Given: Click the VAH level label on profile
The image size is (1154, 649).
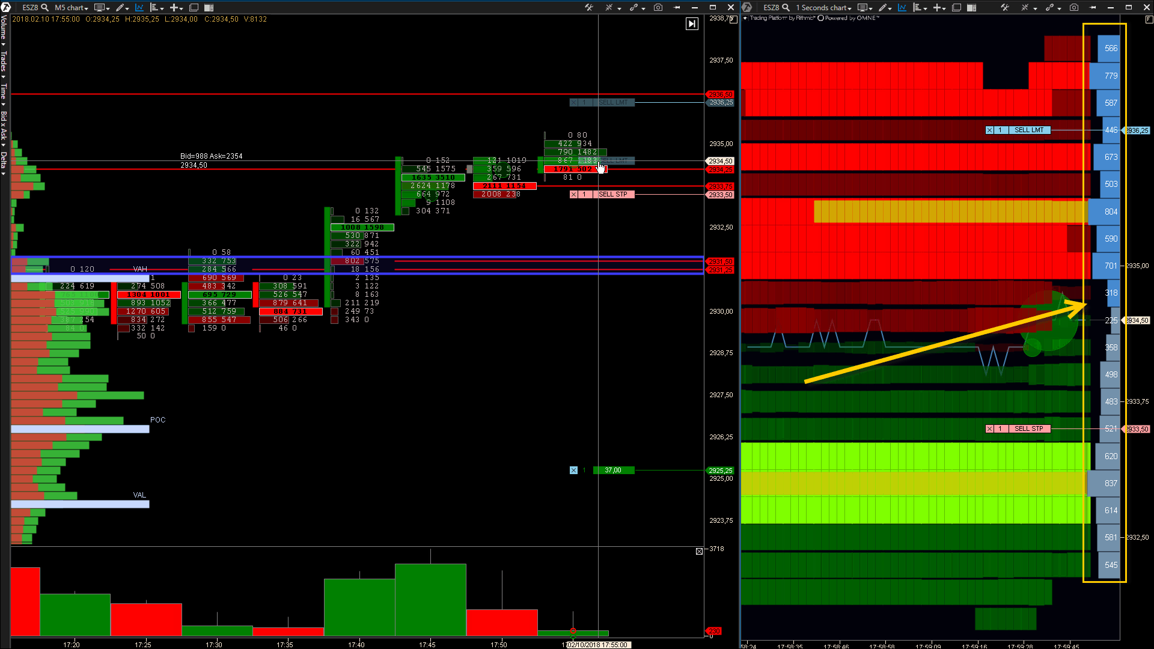Looking at the screenshot, I should click(x=140, y=269).
